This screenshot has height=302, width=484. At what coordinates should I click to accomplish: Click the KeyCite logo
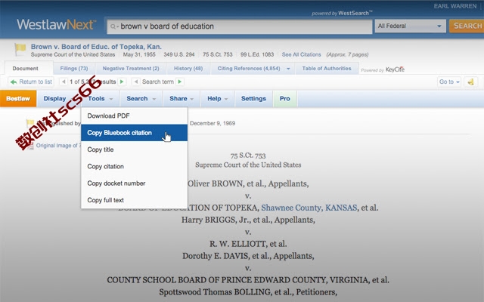point(395,69)
